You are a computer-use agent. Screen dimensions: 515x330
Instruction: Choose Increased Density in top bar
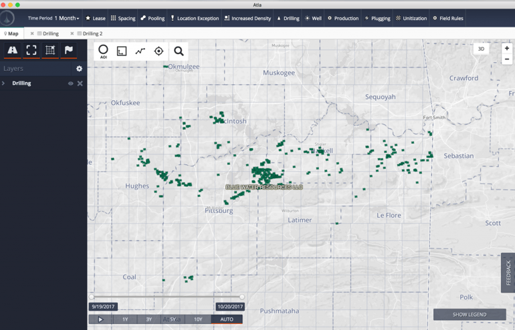248,18
